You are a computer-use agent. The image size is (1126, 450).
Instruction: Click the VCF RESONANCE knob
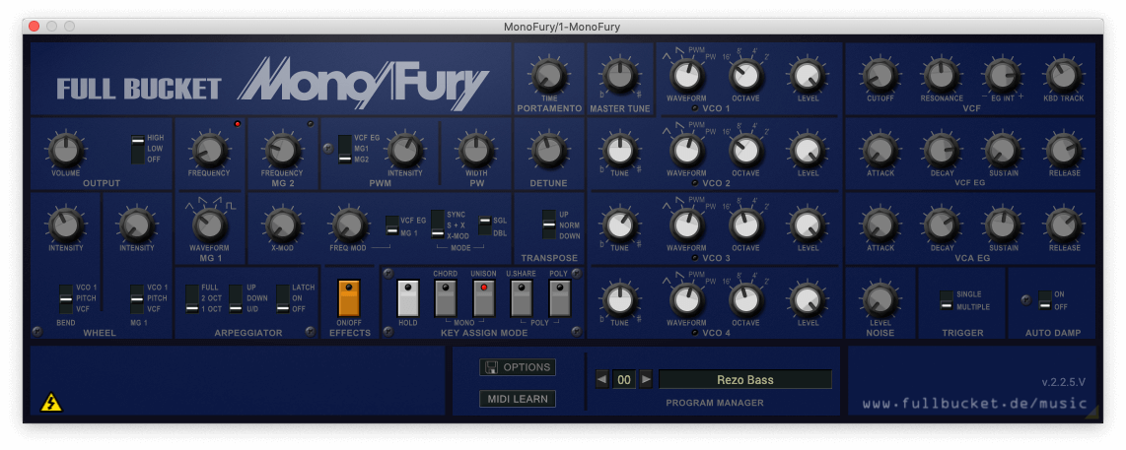pyautogui.click(x=942, y=76)
